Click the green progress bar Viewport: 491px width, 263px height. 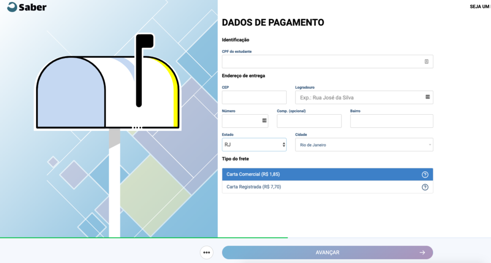tap(144, 238)
